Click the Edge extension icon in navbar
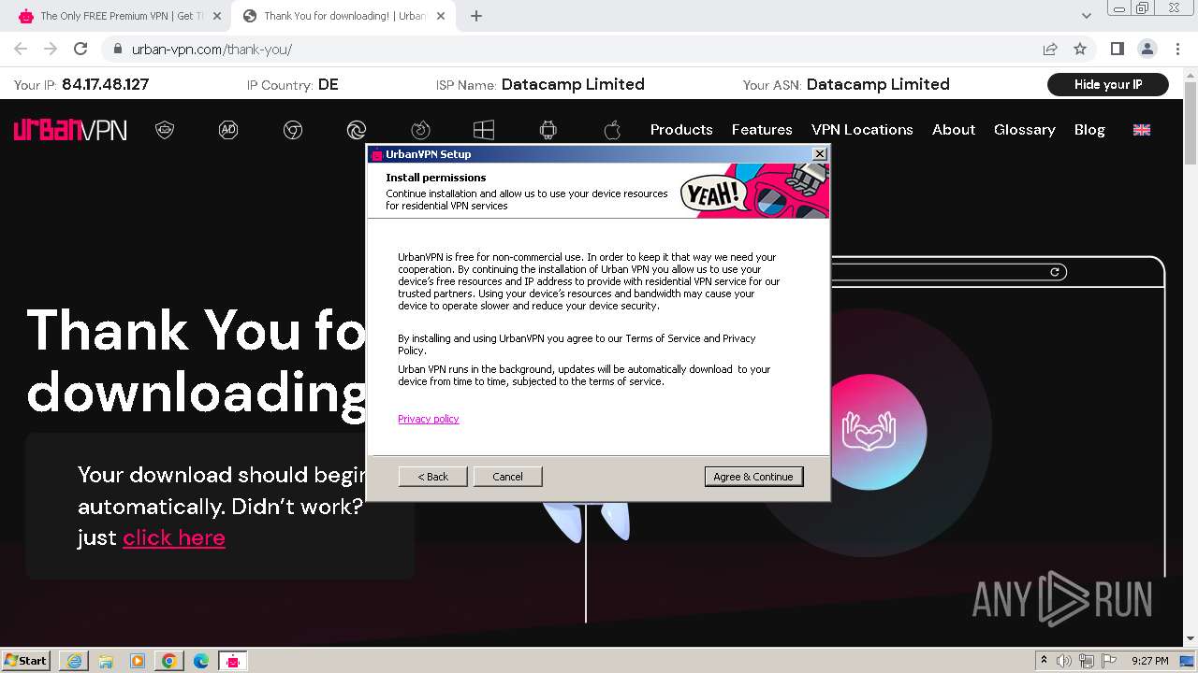Viewport: 1198px width, 673px height. pos(357,130)
